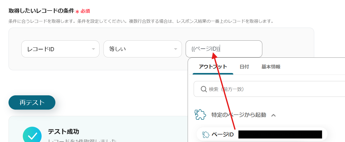Click the puzzle icon beside 特定のページから起動
This screenshot has height=142, width=345.
(x=200, y=115)
